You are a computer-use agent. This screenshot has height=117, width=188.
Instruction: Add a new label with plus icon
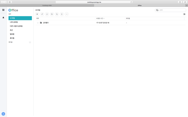[x=30, y=42]
